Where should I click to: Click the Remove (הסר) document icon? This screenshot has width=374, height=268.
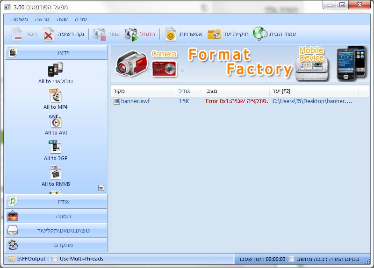(17, 34)
